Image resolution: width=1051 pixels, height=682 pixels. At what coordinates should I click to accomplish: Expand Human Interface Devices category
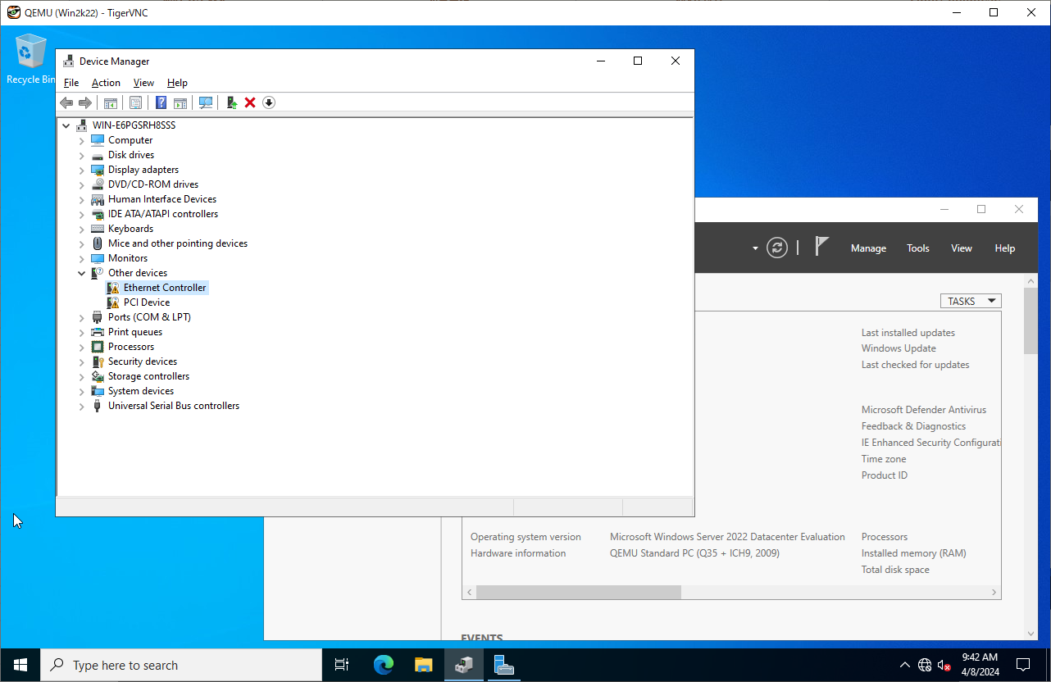[81, 199]
